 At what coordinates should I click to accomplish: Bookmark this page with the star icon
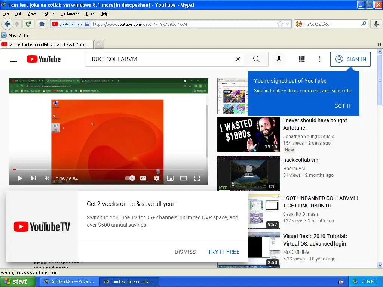(280, 24)
